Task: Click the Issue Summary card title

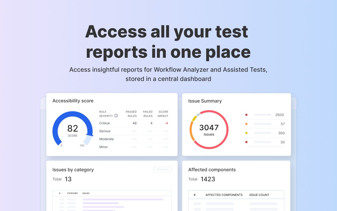Action: tap(205, 101)
